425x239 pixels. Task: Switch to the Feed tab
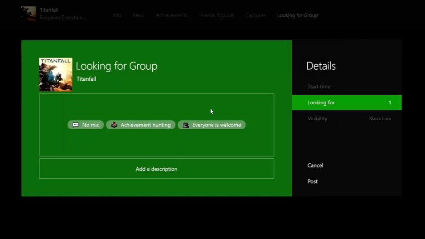click(138, 15)
